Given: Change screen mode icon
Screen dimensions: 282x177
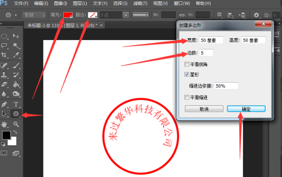Looking at the screenshot, I should [16, 153].
